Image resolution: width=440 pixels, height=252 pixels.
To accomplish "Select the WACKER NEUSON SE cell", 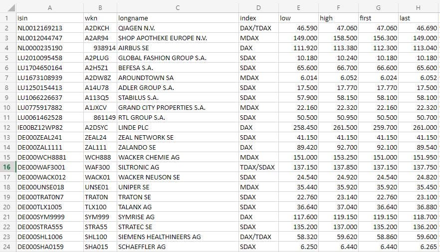I will coord(178,177).
